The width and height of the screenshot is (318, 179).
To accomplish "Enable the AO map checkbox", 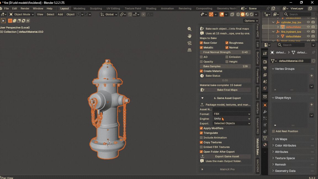I will pyautogui.click(x=201, y=57).
